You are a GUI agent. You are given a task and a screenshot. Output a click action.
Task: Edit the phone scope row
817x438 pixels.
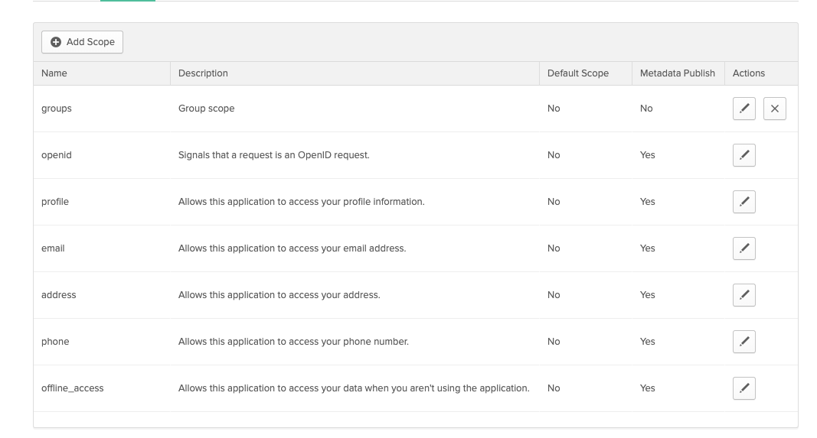[x=744, y=342]
